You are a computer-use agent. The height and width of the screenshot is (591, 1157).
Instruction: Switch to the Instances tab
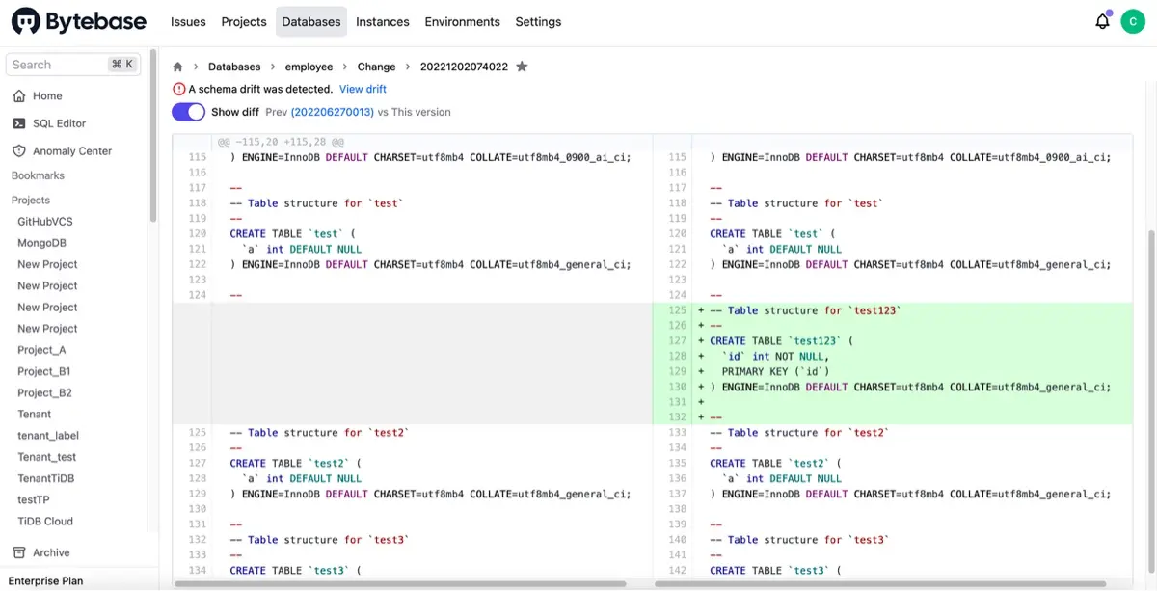(382, 21)
